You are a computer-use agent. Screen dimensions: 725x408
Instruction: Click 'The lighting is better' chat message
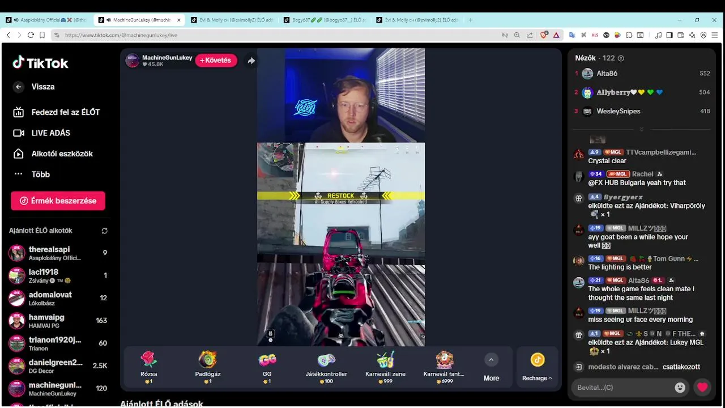[x=620, y=267]
